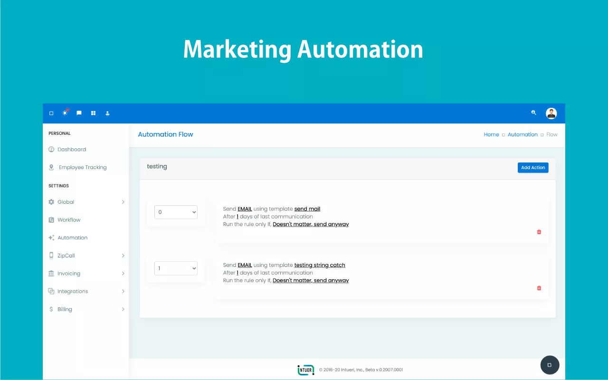Image resolution: width=608 pixels, height=380 pixels.
Task: Open the user profile avatar
Action: click(x=551, y=113)
